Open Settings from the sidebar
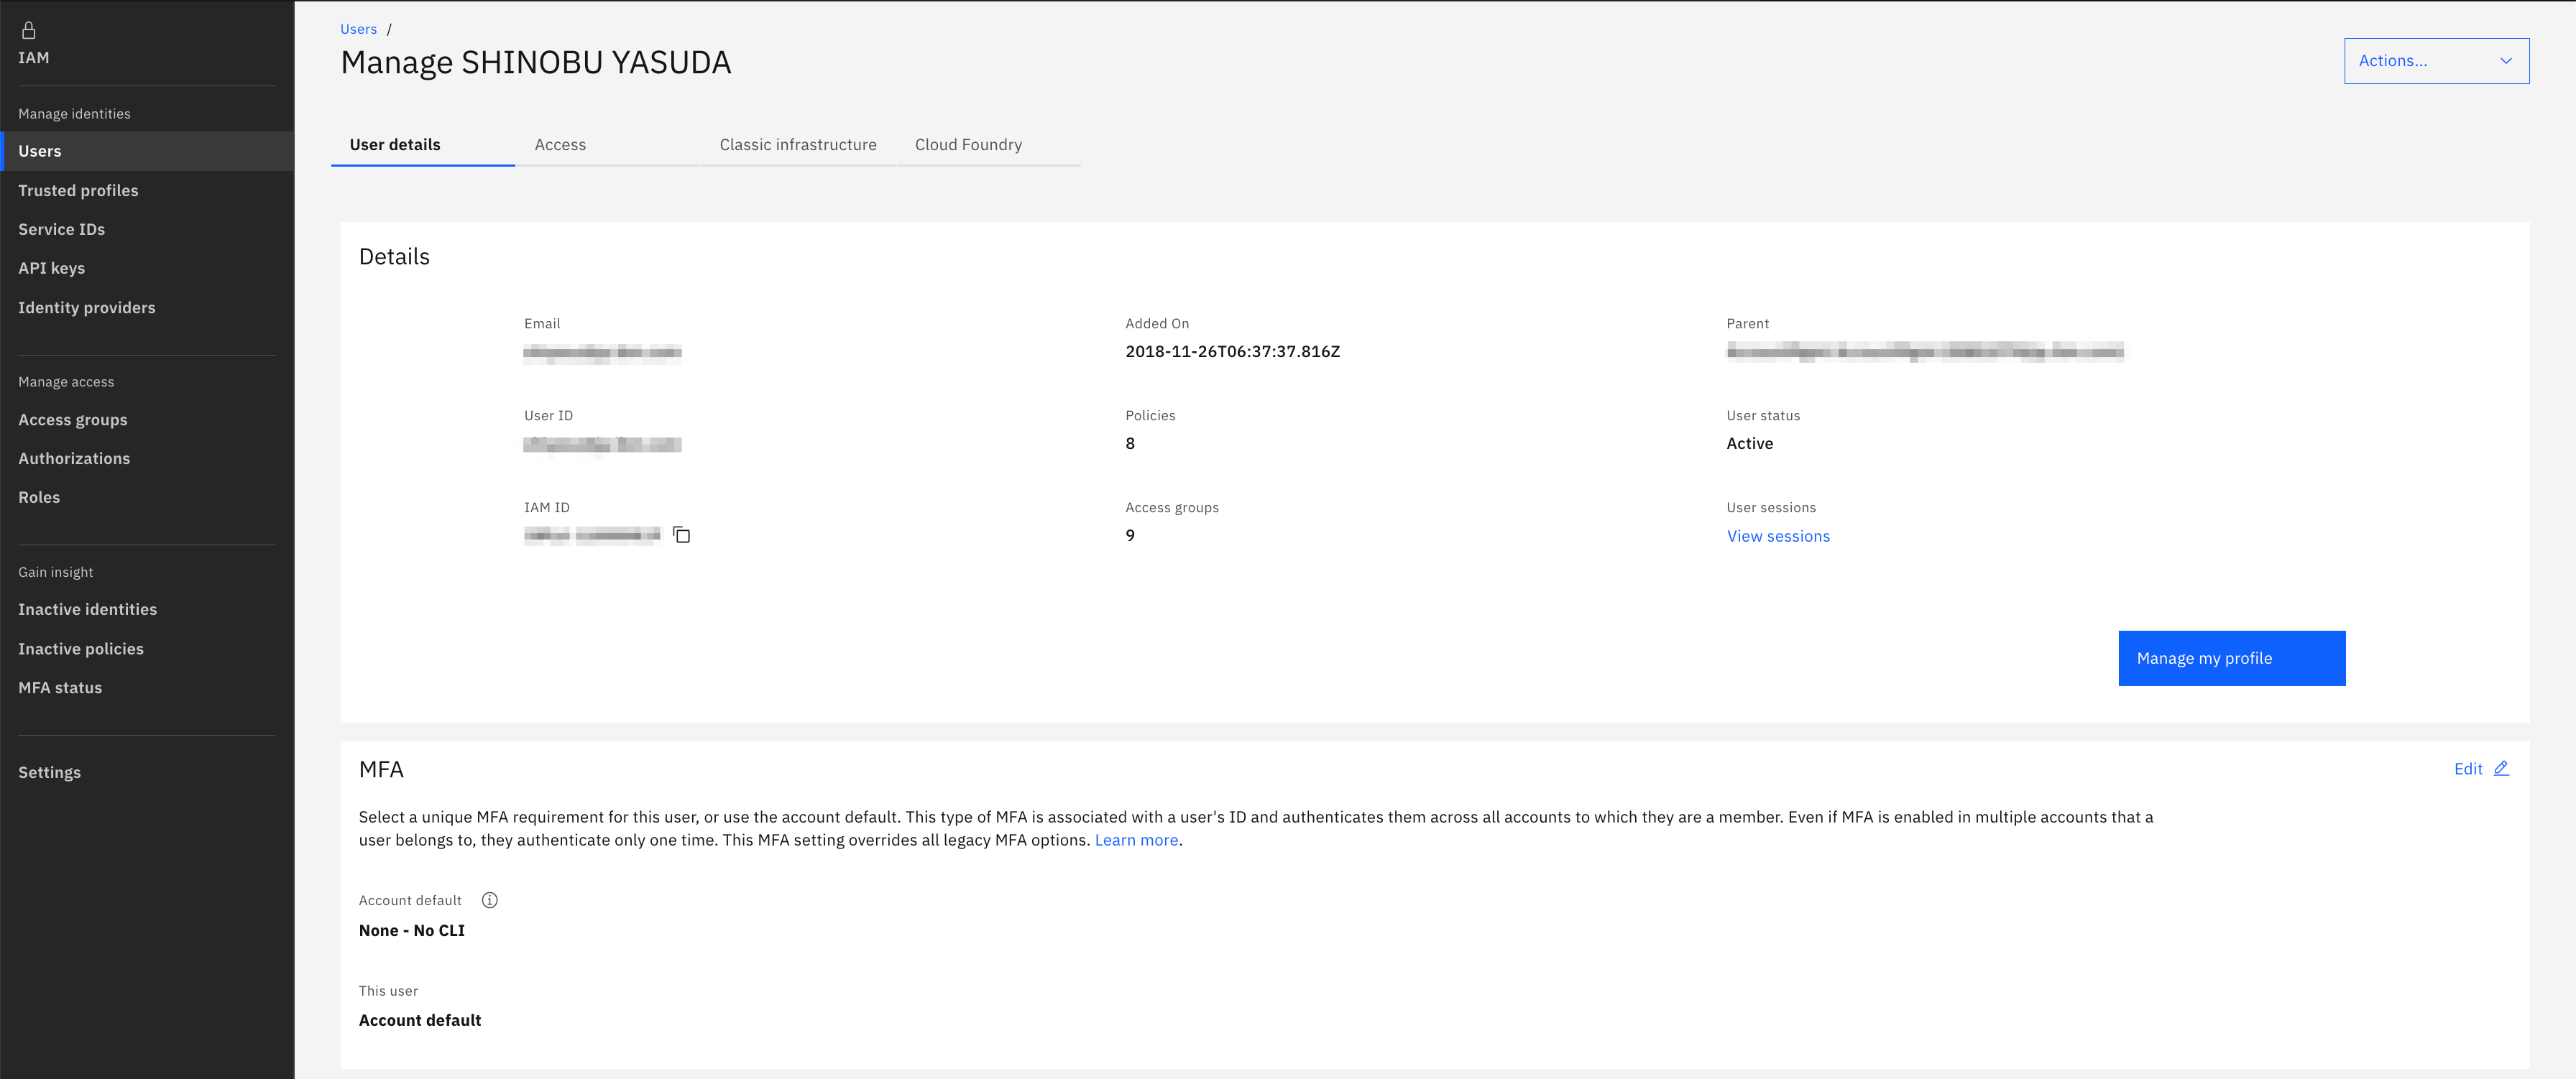This screenshot has height=1079, width=2576. point(49,772)
